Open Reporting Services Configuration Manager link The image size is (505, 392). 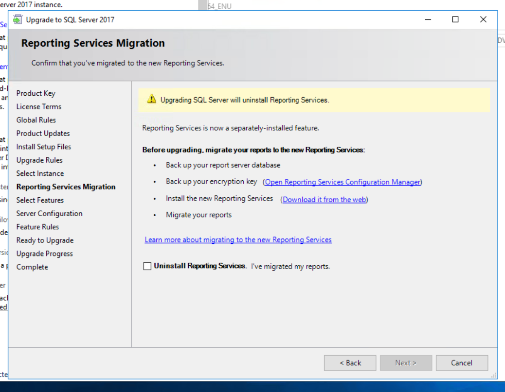343,182
